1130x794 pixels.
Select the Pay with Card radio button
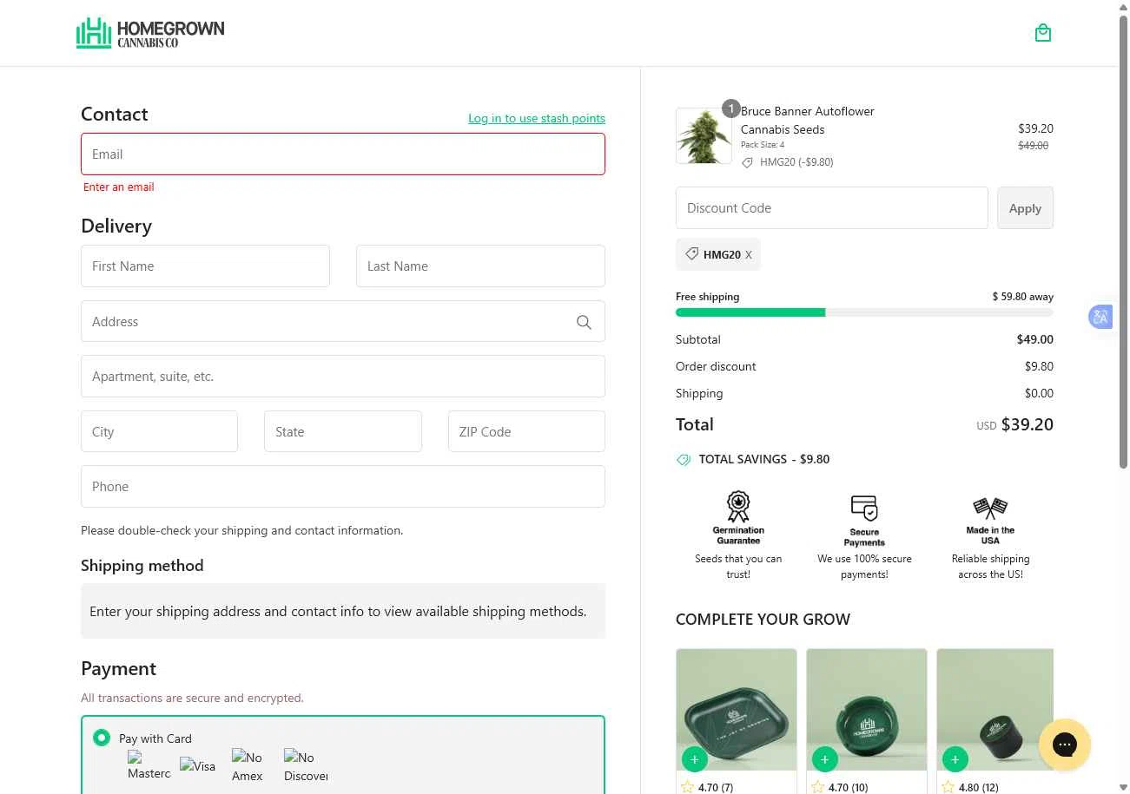coord(102,738)
